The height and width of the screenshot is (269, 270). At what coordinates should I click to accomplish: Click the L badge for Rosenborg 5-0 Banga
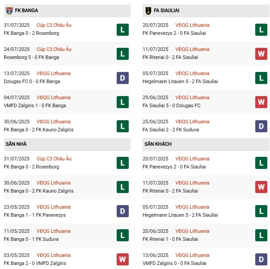[x=122, y=54]
